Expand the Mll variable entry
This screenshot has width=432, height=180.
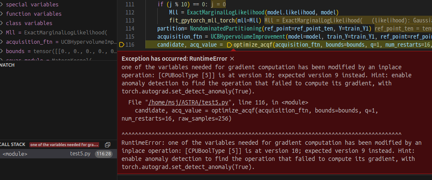[2, 33]
